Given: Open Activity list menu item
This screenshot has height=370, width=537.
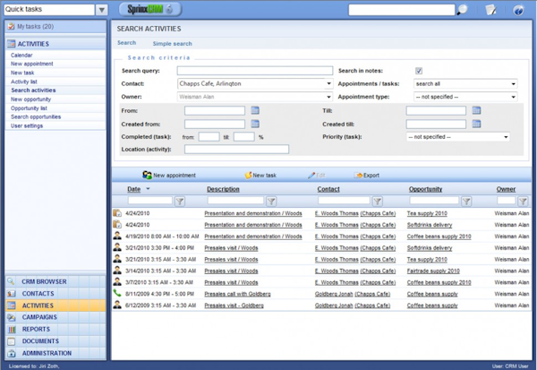Looking at the screenshot, I should pos(23,82).
